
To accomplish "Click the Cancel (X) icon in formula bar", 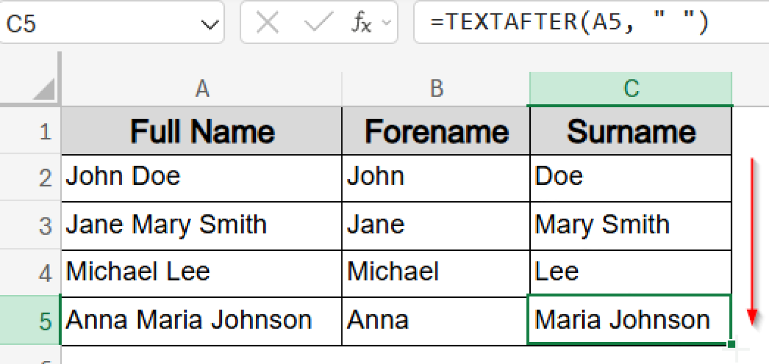I will coord(268,22).
